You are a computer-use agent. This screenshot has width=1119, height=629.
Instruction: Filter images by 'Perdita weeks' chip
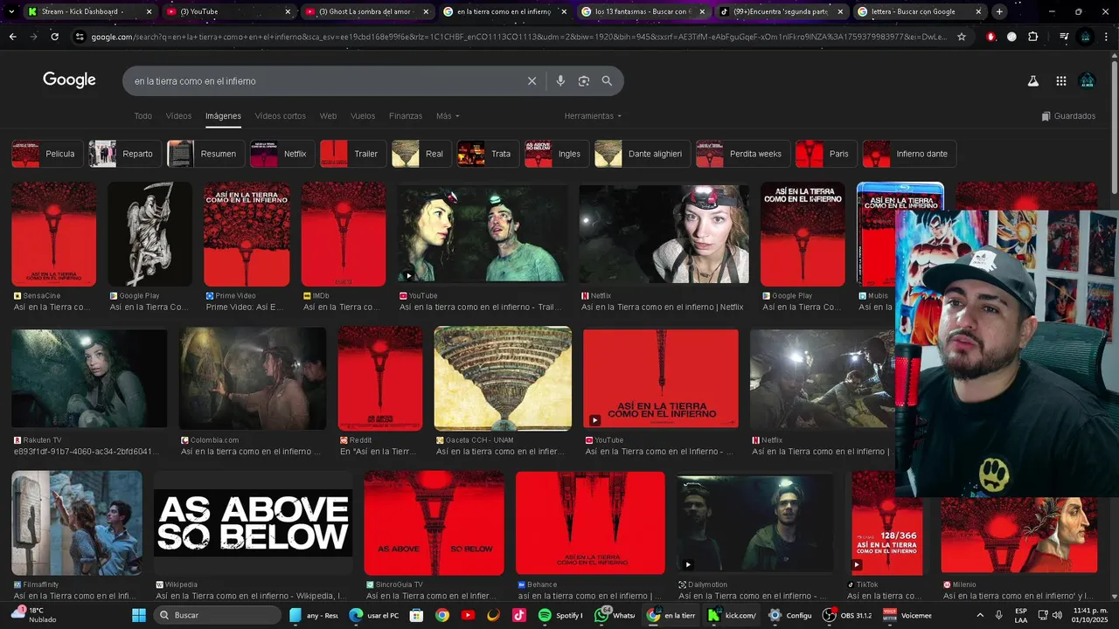pos(743,154)
